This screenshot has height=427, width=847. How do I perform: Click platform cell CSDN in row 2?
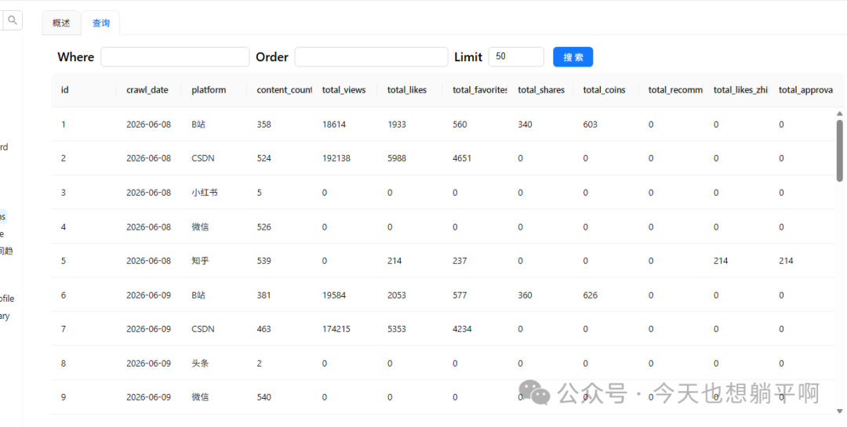203,159
